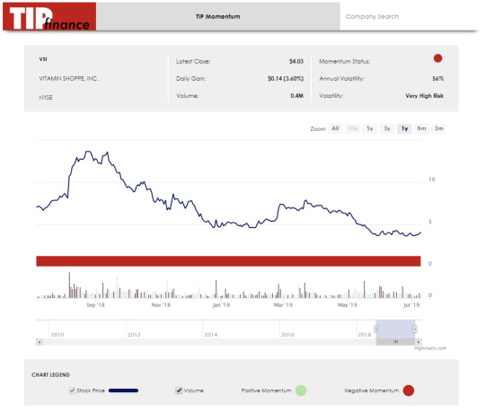Click the navigator left range handle
485x412 pixels.
(x=376, y=329)
